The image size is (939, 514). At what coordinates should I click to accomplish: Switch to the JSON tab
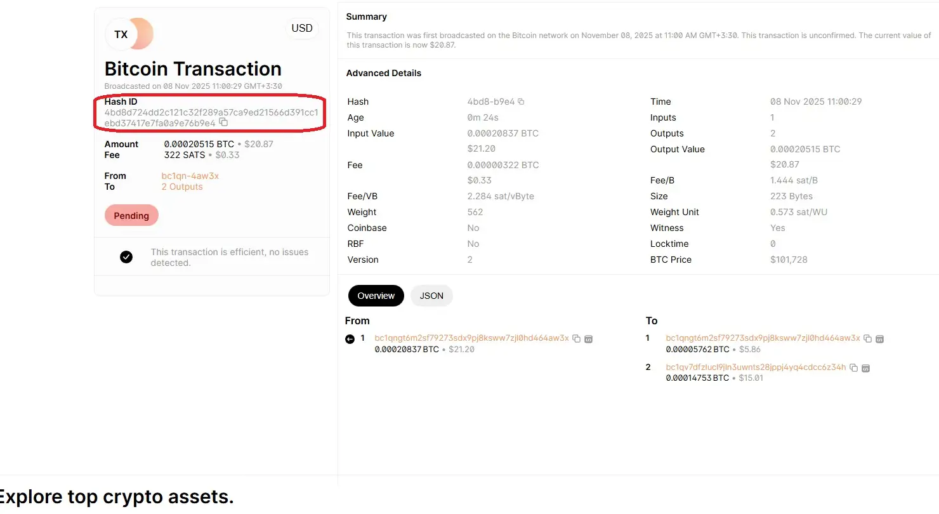431,296
